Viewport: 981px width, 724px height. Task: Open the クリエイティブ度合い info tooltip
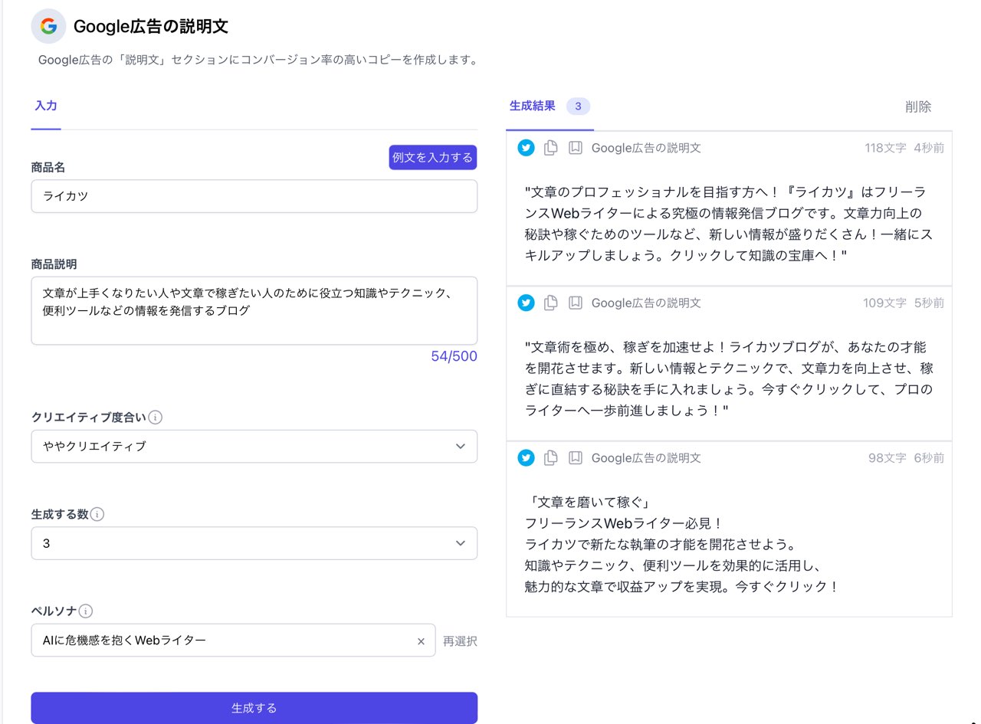coord(156,418)
